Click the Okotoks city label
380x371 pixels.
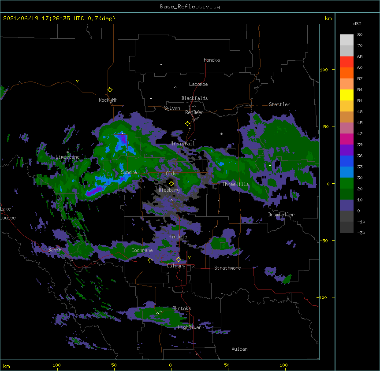182,308
